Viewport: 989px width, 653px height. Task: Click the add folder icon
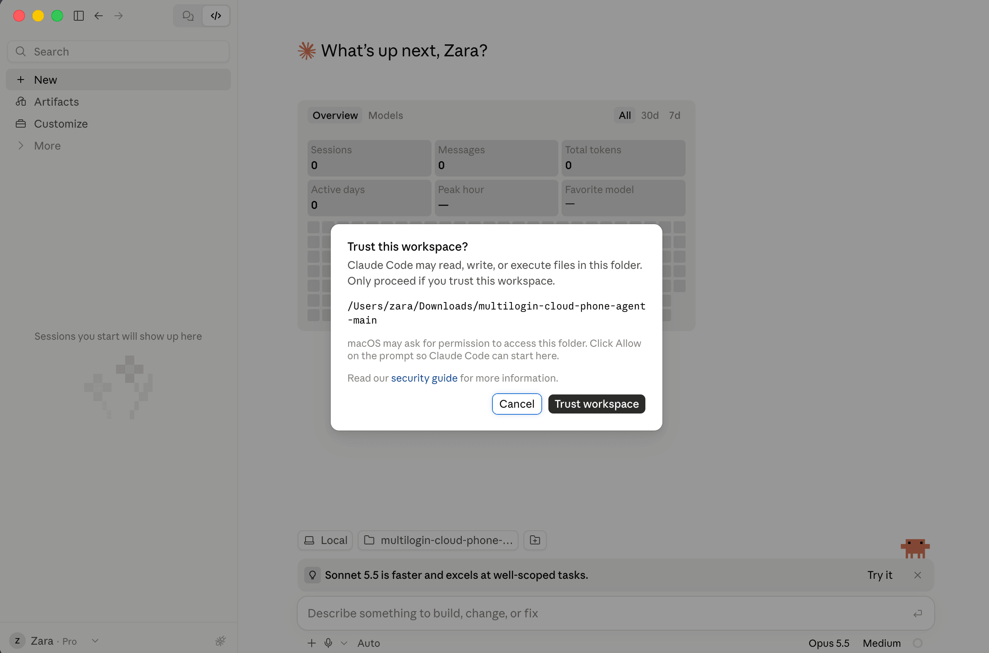click(x=535, y=540)
